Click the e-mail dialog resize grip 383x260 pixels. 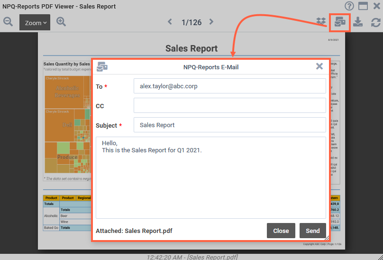327,238
